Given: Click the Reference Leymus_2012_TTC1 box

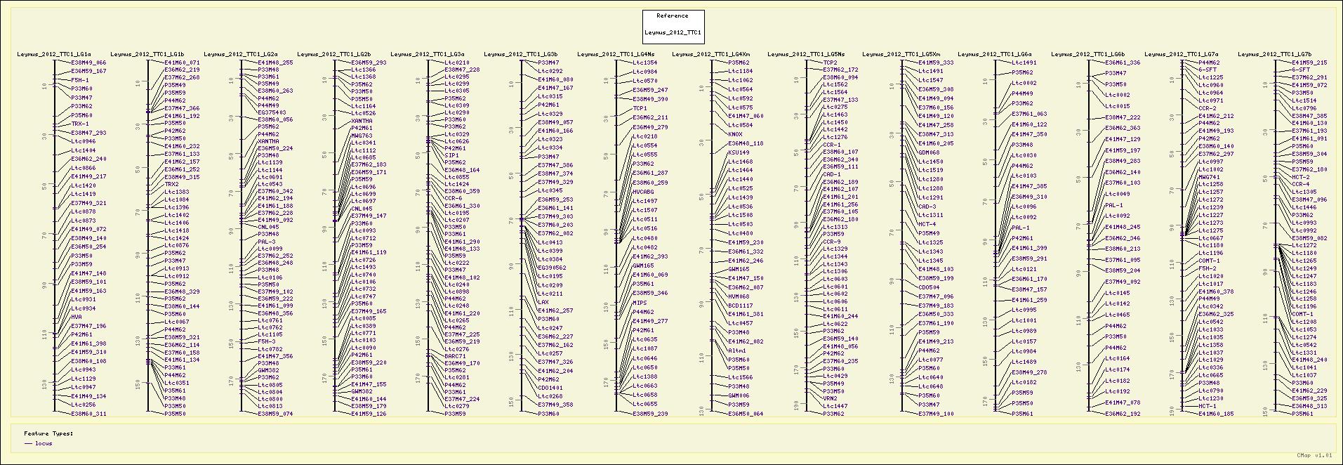Looking at the screenshot, I should click(x=673, y=25).
